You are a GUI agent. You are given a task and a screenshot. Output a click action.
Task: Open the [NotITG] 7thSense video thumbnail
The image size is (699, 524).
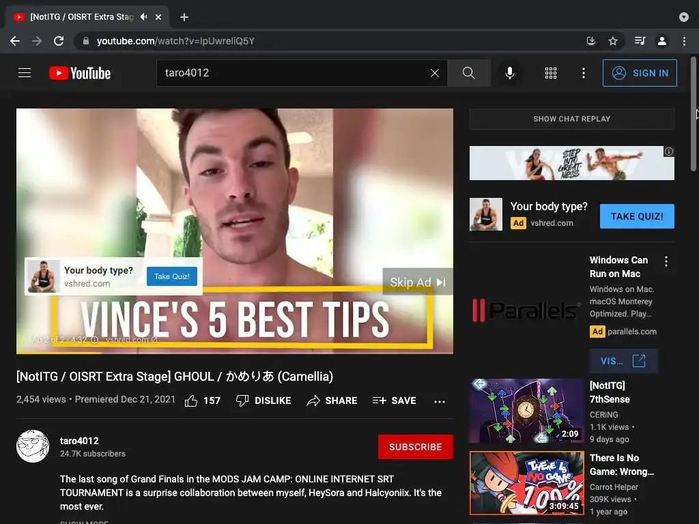(526, 411)
